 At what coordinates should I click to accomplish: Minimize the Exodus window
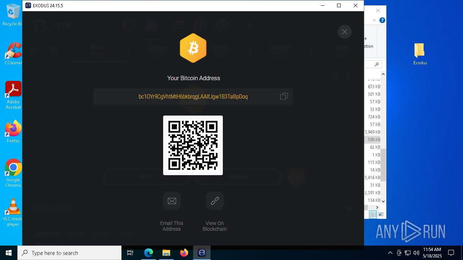point(322,5)
